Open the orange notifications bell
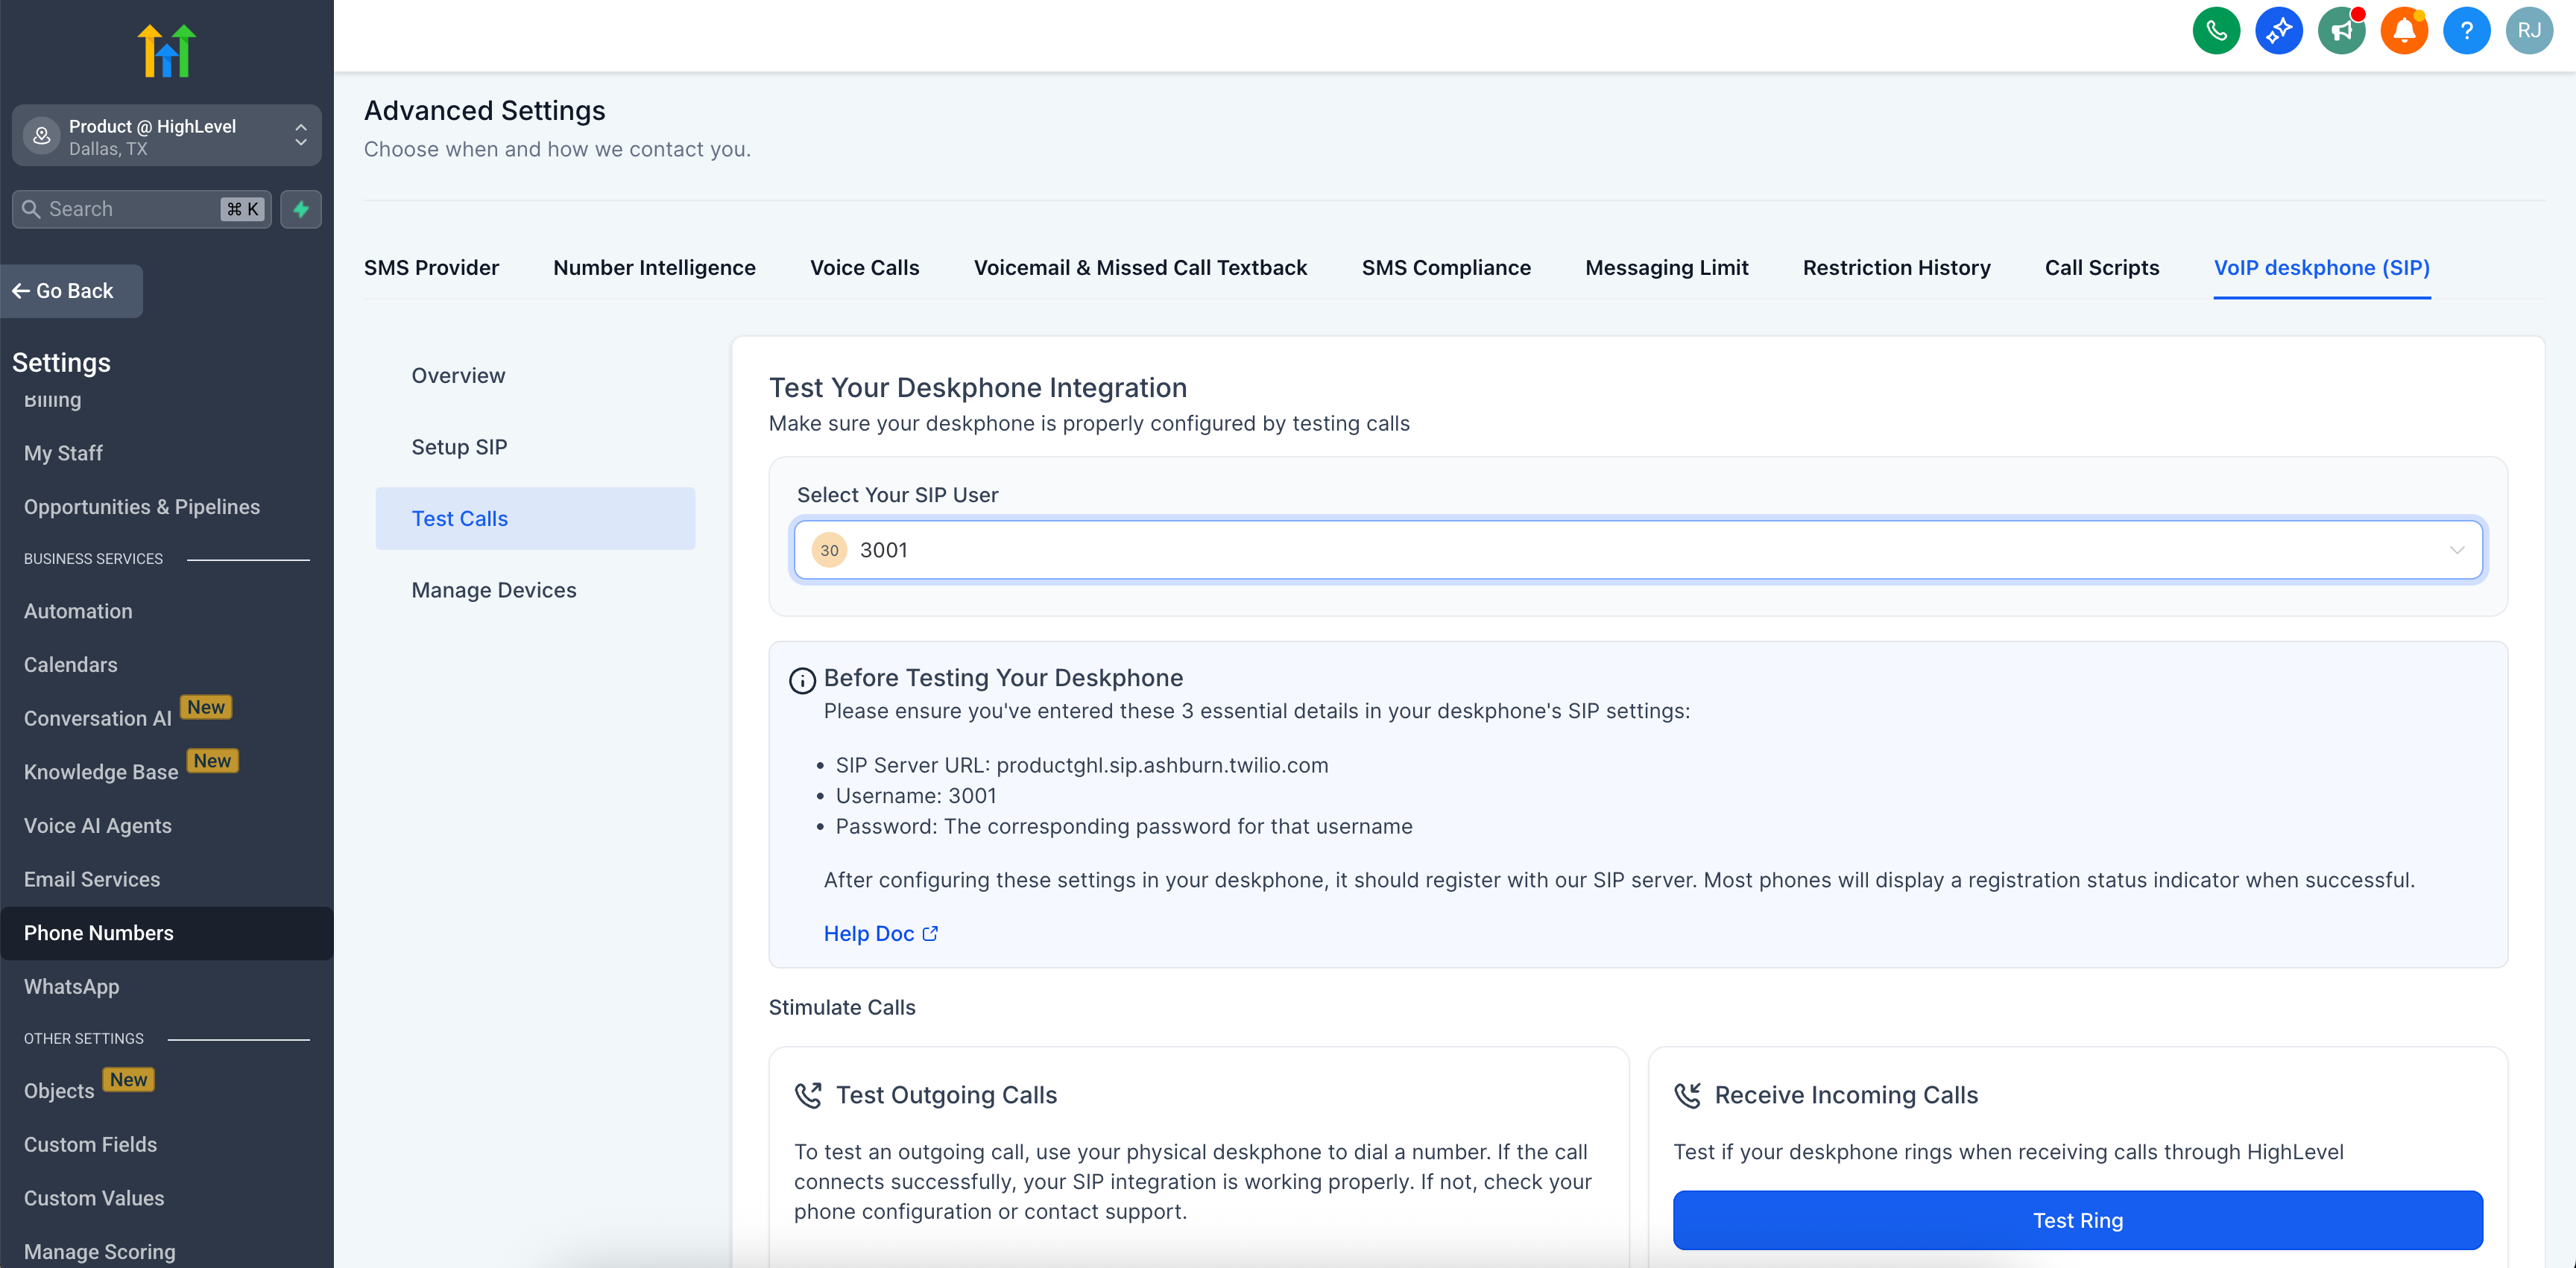2576x1268 pixels. point(2404,31)
